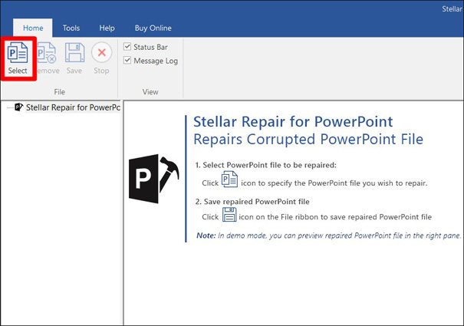The width and height of the screenshot is (464, 326).
Task: Go to the Buy Online tab
Action: (153, 28)
